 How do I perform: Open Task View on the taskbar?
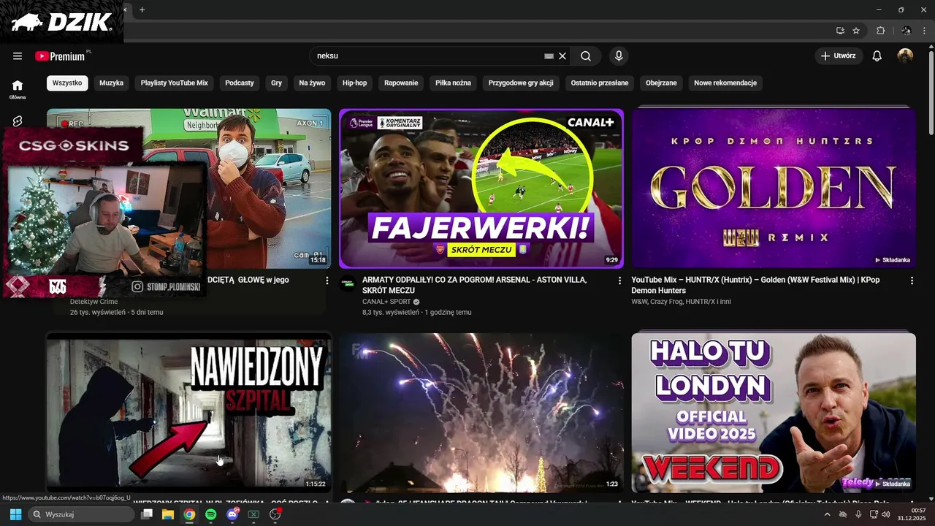pyautogui.click(x=147, y=514)
